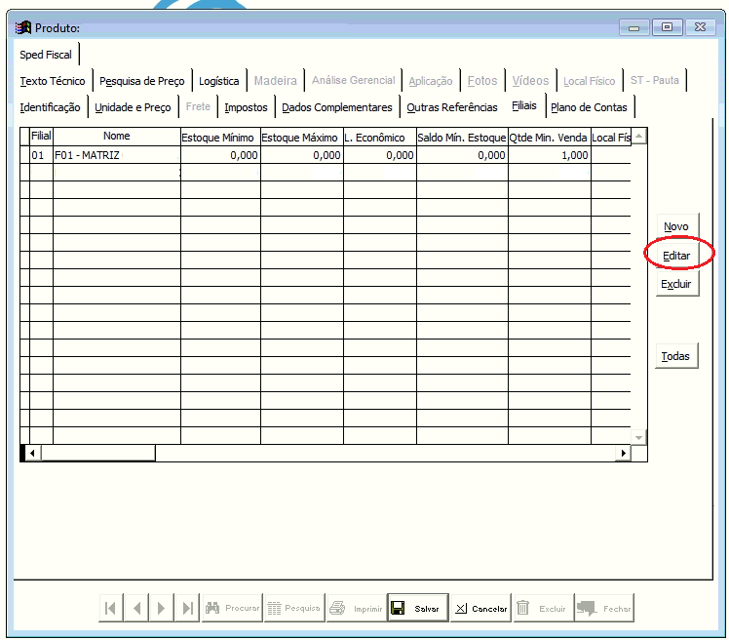Click the Salvar floppy disk button
This screenshot has width=729, height=640.
[x=418, y=608]
